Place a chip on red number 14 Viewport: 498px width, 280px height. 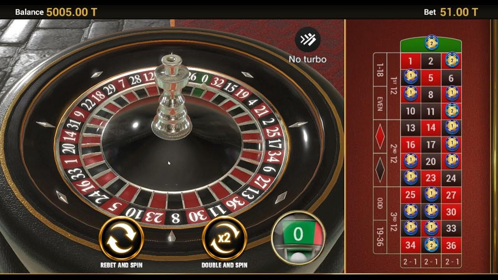point(431,128)
